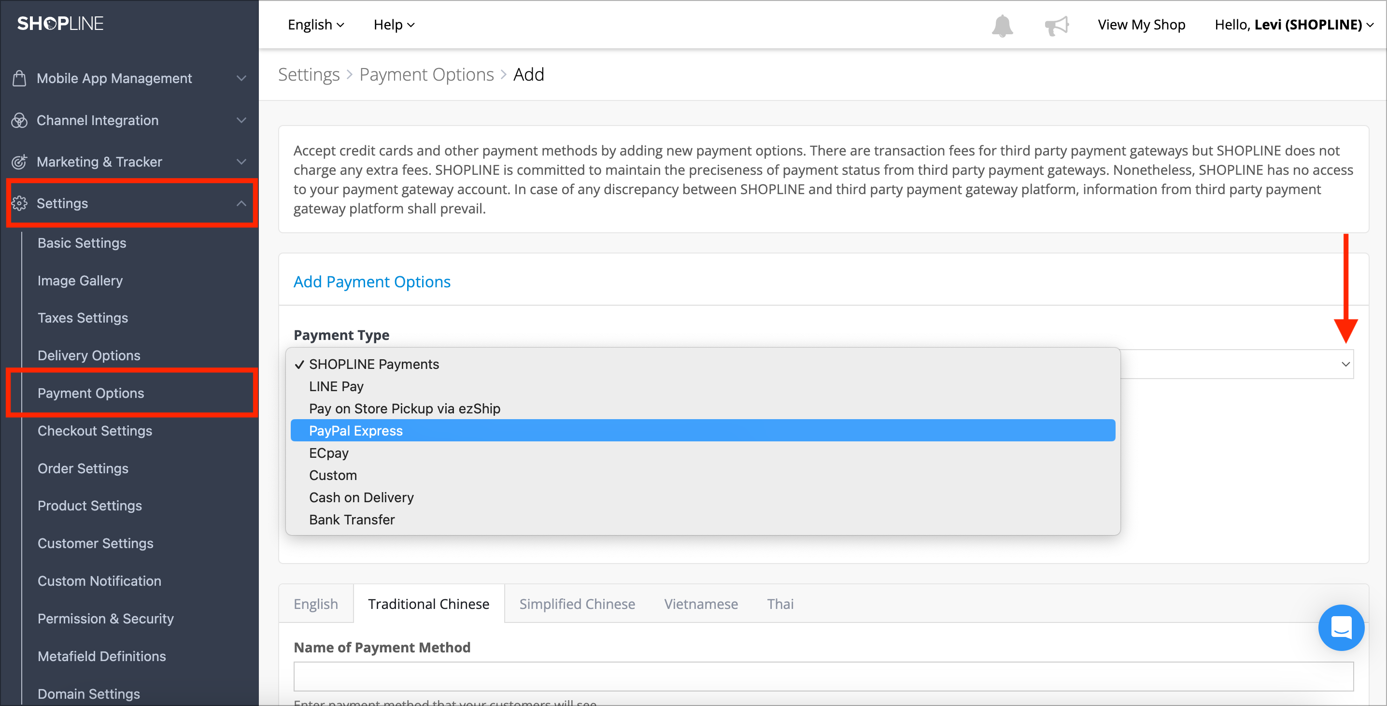1387x706 pixels.
Task: Open Delivery Options in sidebar
Action: coord(89,355)
